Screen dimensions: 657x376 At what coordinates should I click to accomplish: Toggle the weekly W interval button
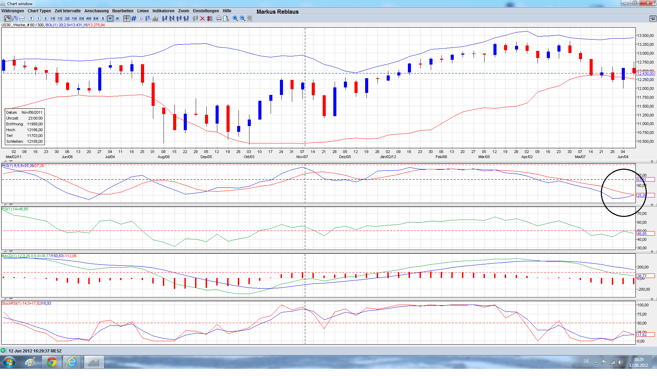click(x=110, y=18)
